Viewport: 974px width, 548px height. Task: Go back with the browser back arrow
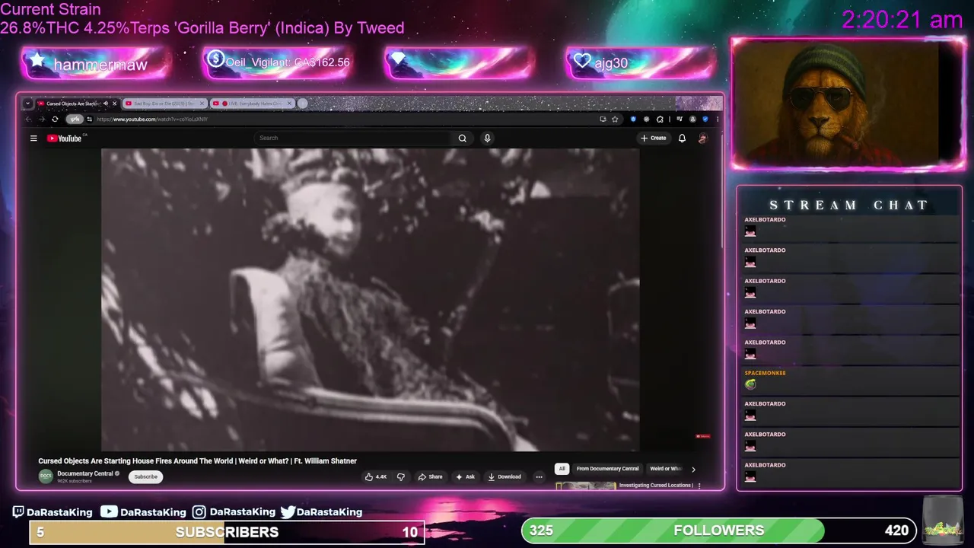click(28, 119)
